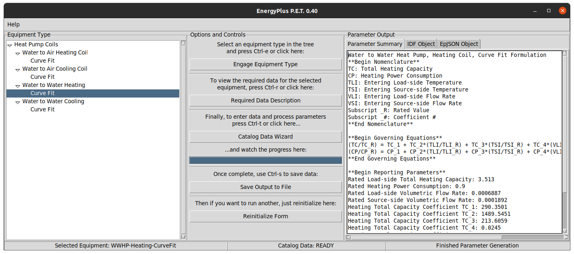Click the 'TC_4: 0.0245' coefficient line

[424, 228]
